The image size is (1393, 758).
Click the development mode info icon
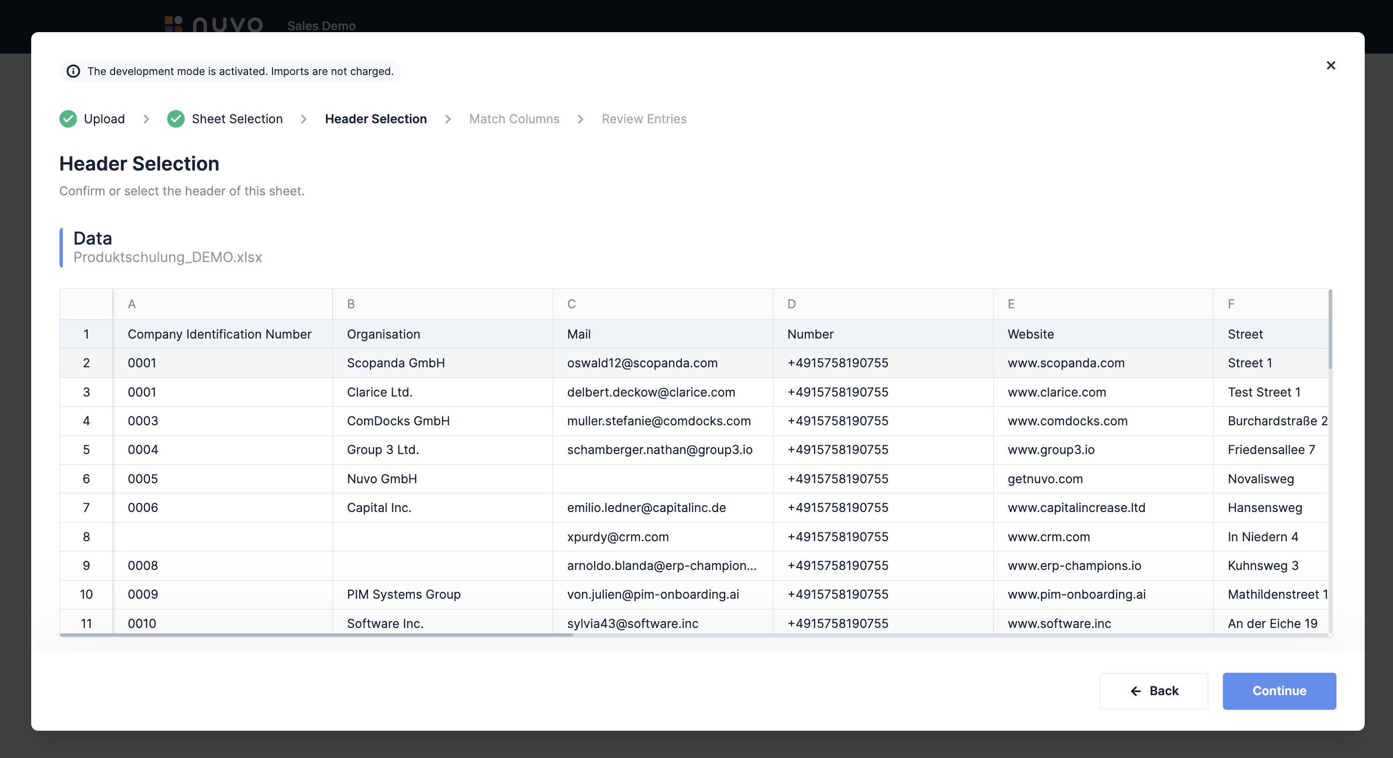[73, 71]
